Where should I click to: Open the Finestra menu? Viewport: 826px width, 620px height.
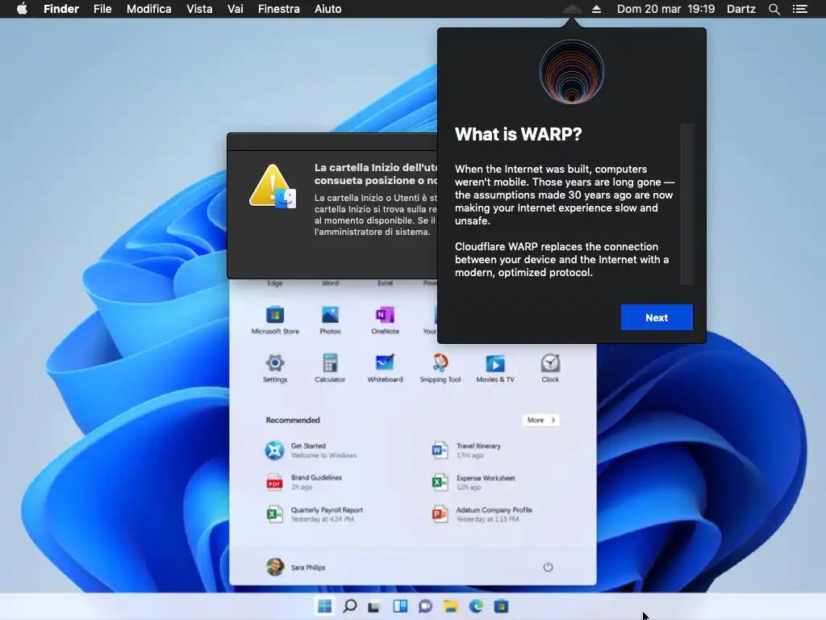[278, 9]
